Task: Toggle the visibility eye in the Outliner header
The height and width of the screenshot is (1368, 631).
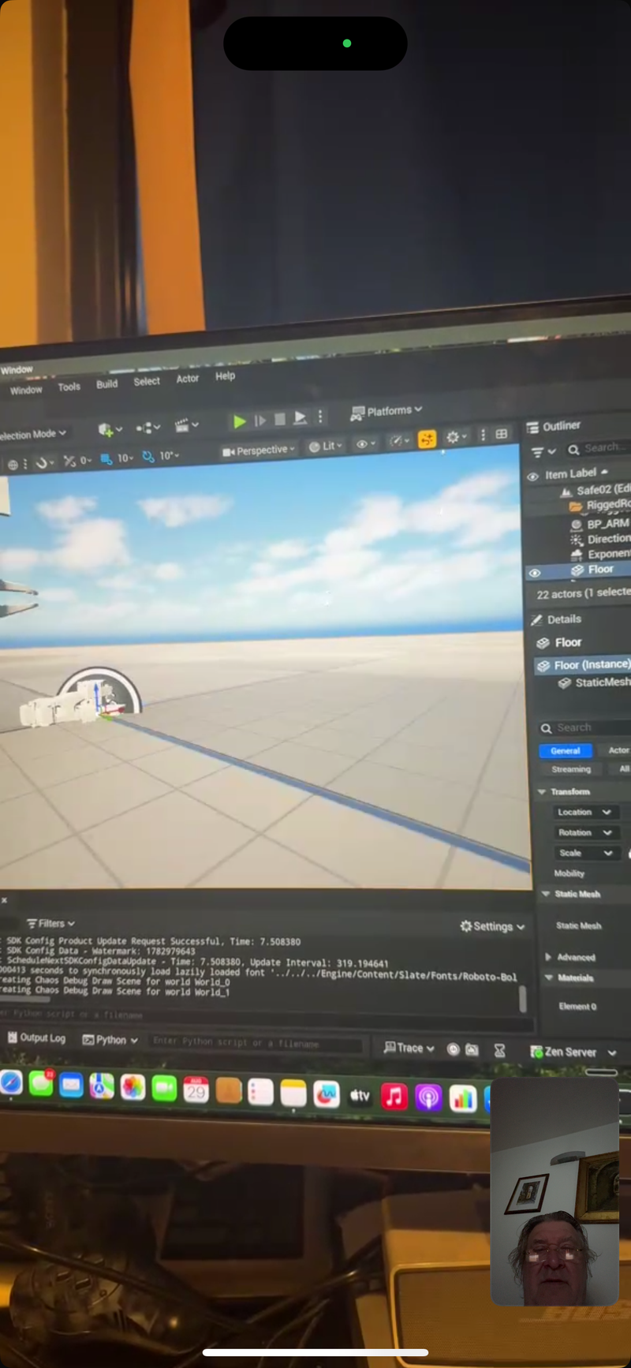Action: coord(532,477)
